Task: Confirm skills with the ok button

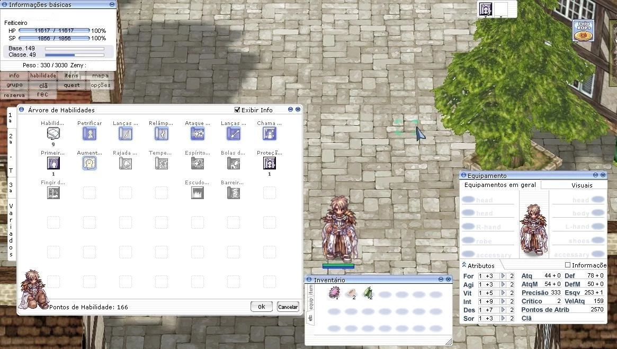Action: click(261, 307)
